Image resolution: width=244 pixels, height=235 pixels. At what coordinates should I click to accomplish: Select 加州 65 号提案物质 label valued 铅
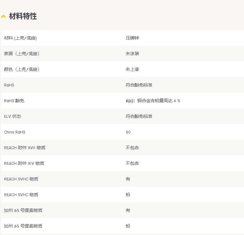(x=23, y=226)
